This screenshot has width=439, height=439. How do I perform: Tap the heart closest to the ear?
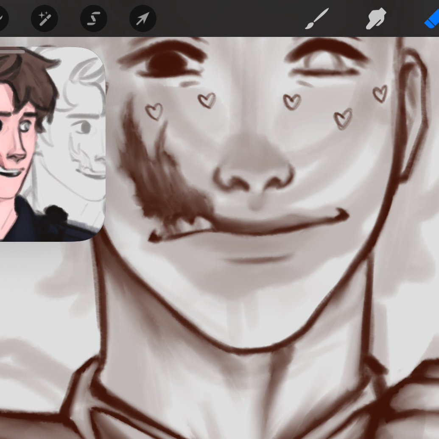(x=380, y=93)
